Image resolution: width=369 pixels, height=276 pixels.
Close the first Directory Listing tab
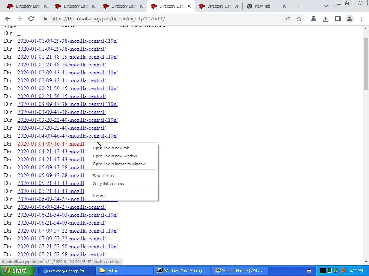click(45, 6)
